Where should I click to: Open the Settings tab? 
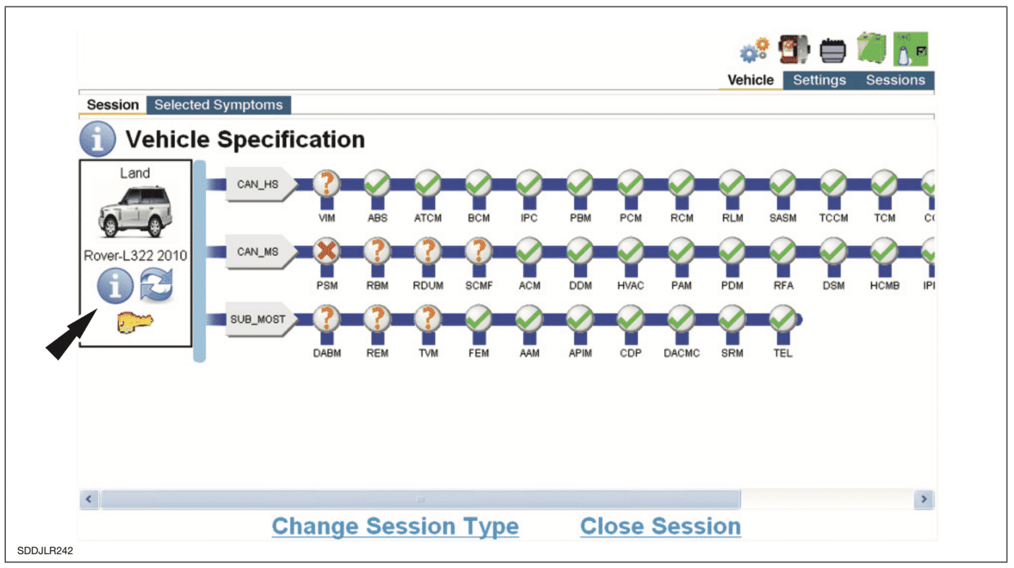(x=819, y=80)
